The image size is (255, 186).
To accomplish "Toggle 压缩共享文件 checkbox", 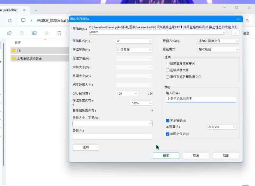I will click(x=168, y=70).
